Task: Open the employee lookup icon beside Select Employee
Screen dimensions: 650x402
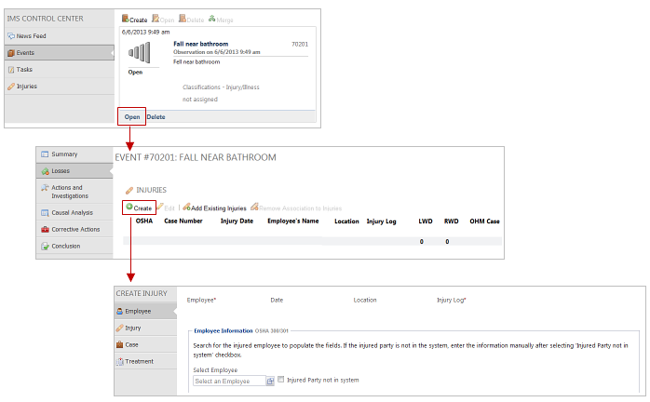Action: tap(270, 381)
